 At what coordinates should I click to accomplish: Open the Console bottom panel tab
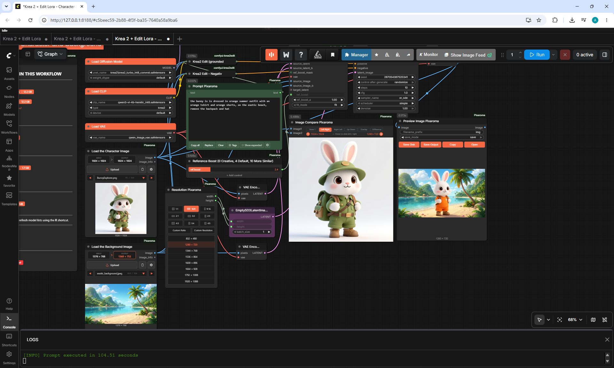[9, 322]
